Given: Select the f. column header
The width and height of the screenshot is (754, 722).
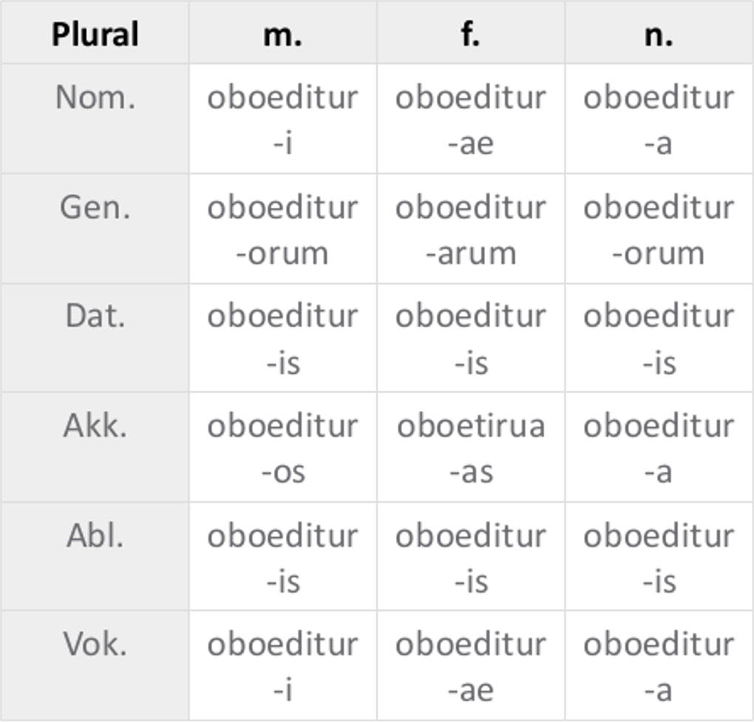Looking at the screenshot, I should point(471,34).
